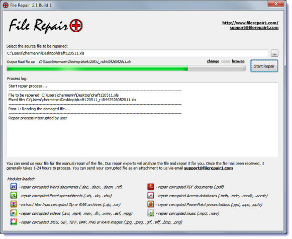The width and height of the screenshot is (292, 239).
Task: Click the 'Fixed file:' log line
Action: pos(72,100)
